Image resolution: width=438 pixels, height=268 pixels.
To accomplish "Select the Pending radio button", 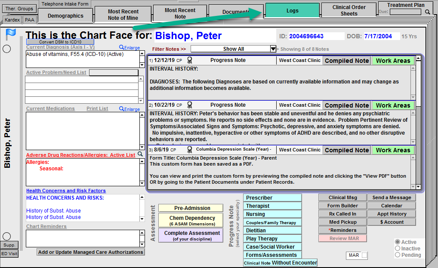I will coord(398,255).
